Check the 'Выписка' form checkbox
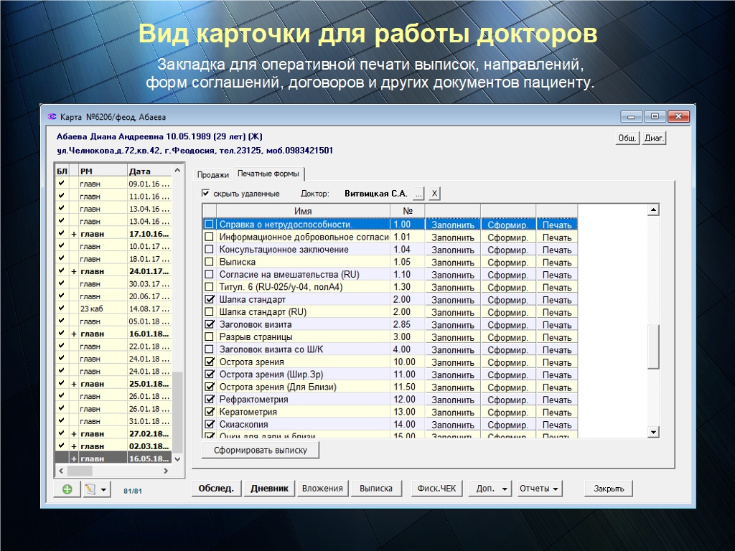This screenshot has width=735, height=551. click(210, 262)
